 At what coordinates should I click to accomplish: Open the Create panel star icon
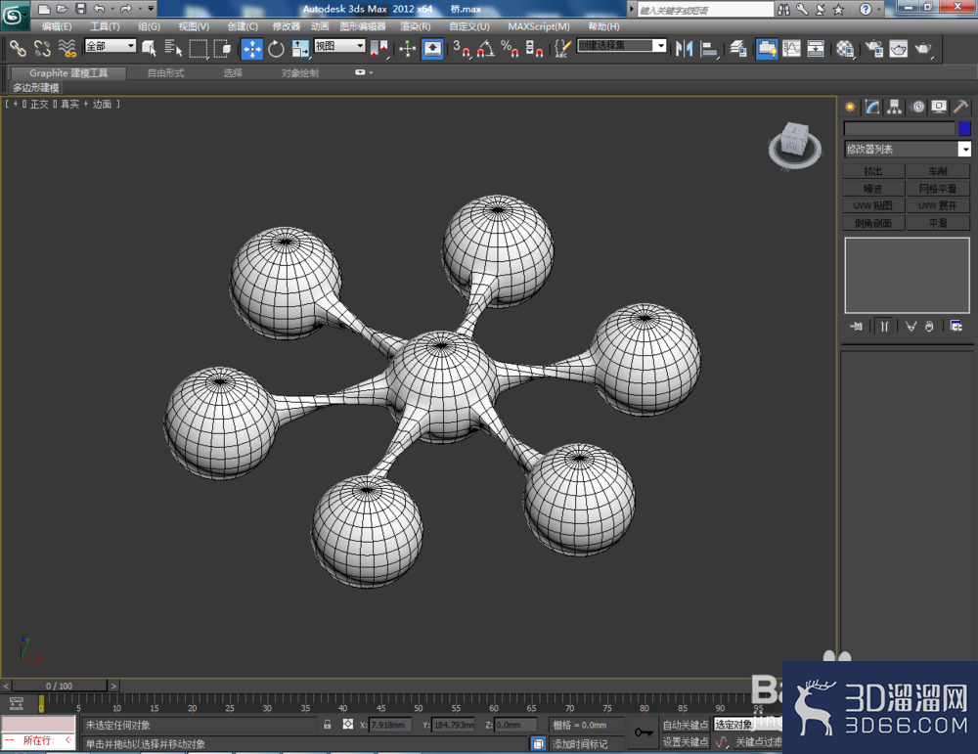(850, 107)
